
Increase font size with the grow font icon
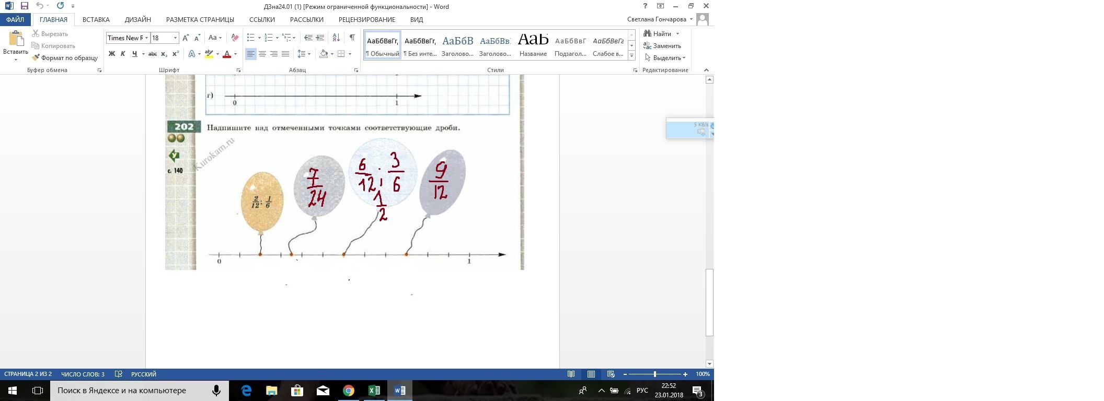pos(186,38)
